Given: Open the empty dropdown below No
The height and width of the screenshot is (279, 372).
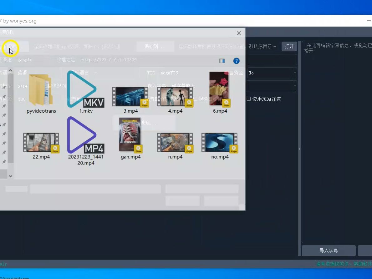Looking at the screenshot, I should 272,86.
